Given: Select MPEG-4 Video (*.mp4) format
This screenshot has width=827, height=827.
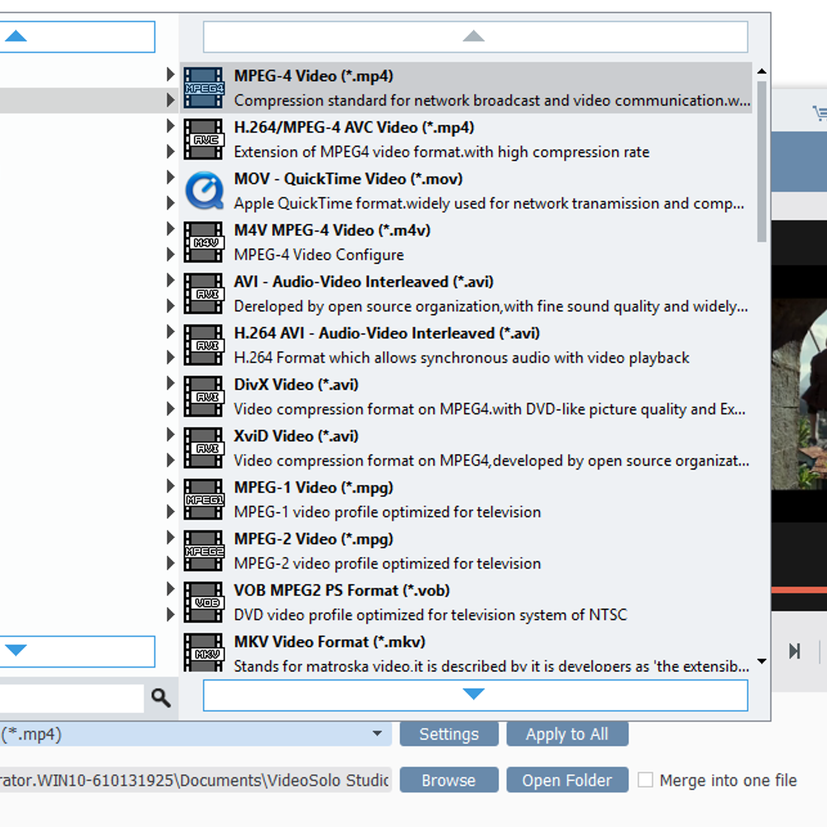Looking at the screenshot, I should [466, 88].
